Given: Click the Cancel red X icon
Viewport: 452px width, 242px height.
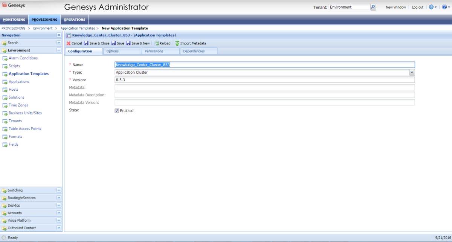Looking at the screenshot, I should coord(69,43).
